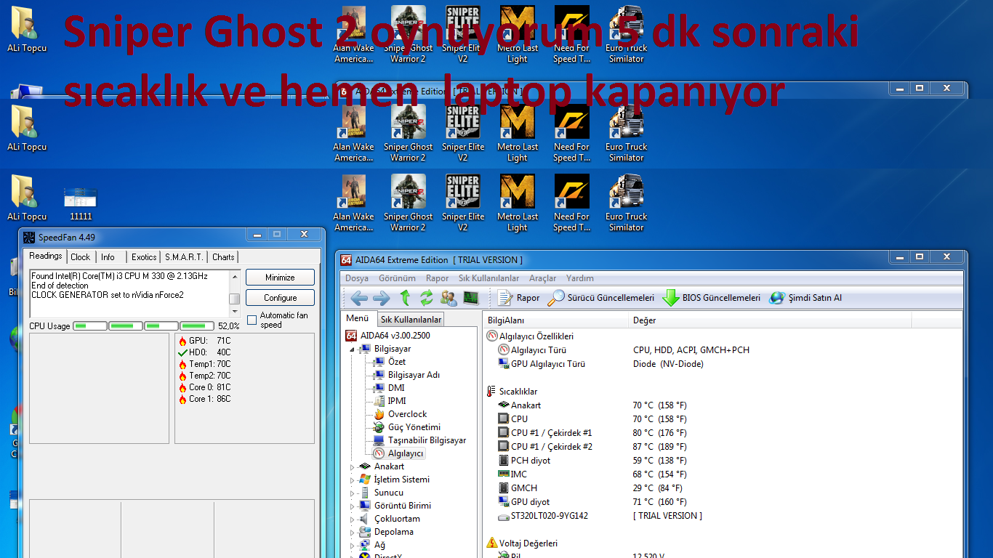This screenshot has height=558, width=993.
Task: Select Güç Yönetimi in the tree
Action: 406,427
